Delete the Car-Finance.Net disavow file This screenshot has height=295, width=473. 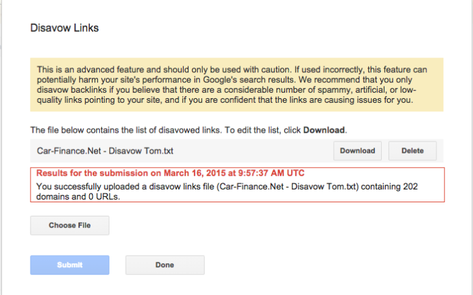412,151
